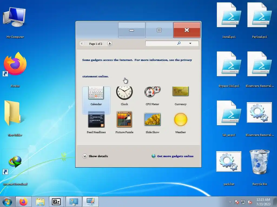The image size is (277, 207).
Task: Select the Bypass-UAC.ps1 file
Action: pyautogui.click(x=229, y=69)
